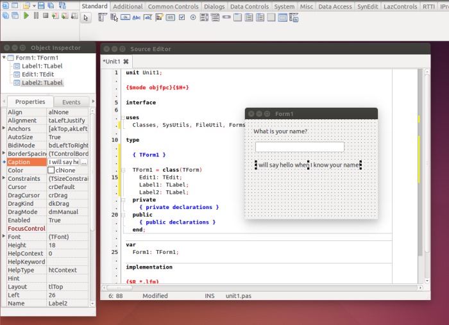Open the Additional component palette tab
Viewport: 449px width, 325px height.
click(127, 6)
